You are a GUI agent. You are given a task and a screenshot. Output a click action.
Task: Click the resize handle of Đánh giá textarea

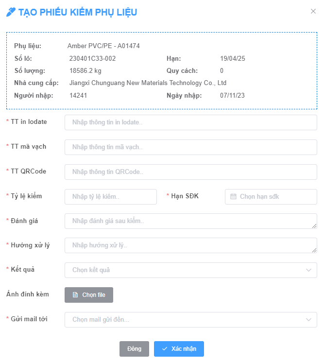314,226
